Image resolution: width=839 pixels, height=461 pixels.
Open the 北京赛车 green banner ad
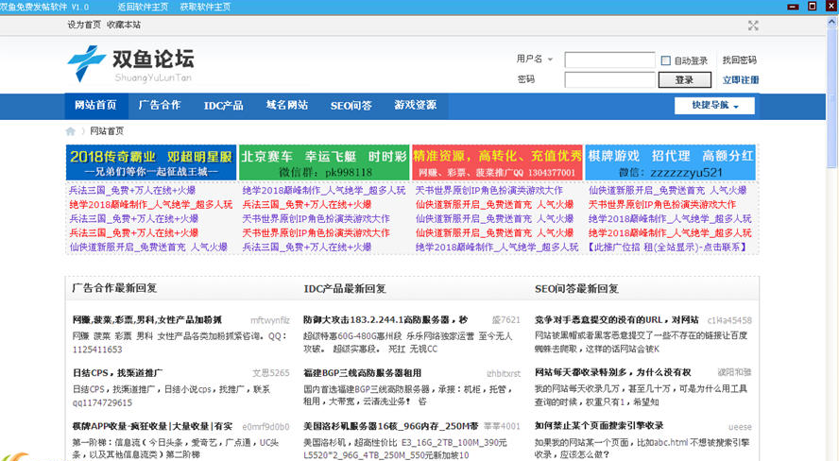pyautogui.click(x=323, y=163)
